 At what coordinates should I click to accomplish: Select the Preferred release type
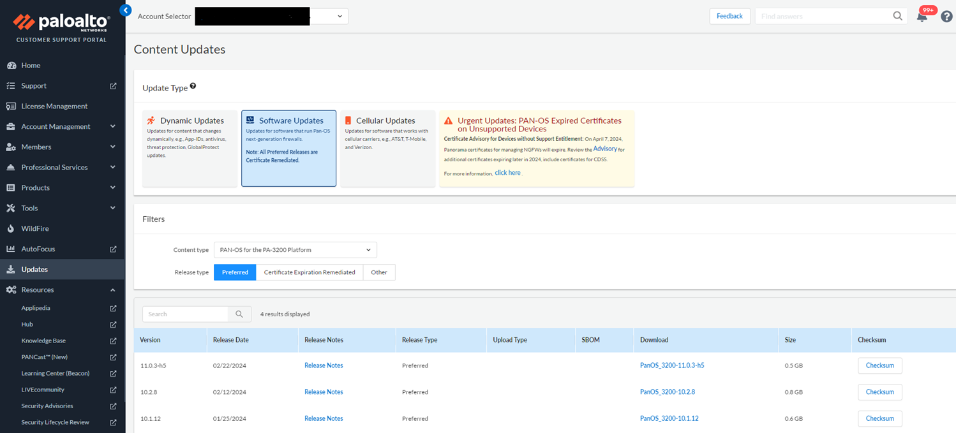tap(235, 272)
